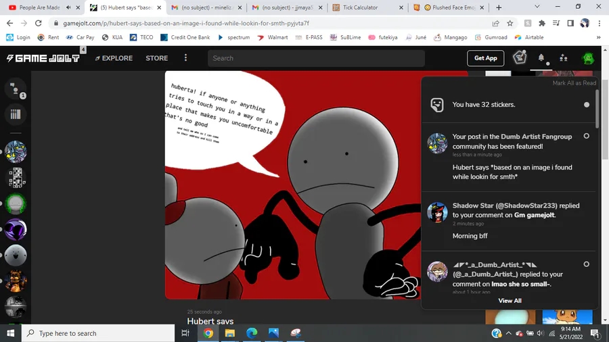
Task: Open the blue creature community in sidebar
Action: pyautogui.click(x=16, y=151)
